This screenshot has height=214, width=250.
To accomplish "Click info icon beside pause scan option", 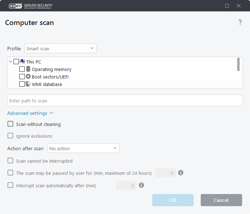I will pos(181,173).
